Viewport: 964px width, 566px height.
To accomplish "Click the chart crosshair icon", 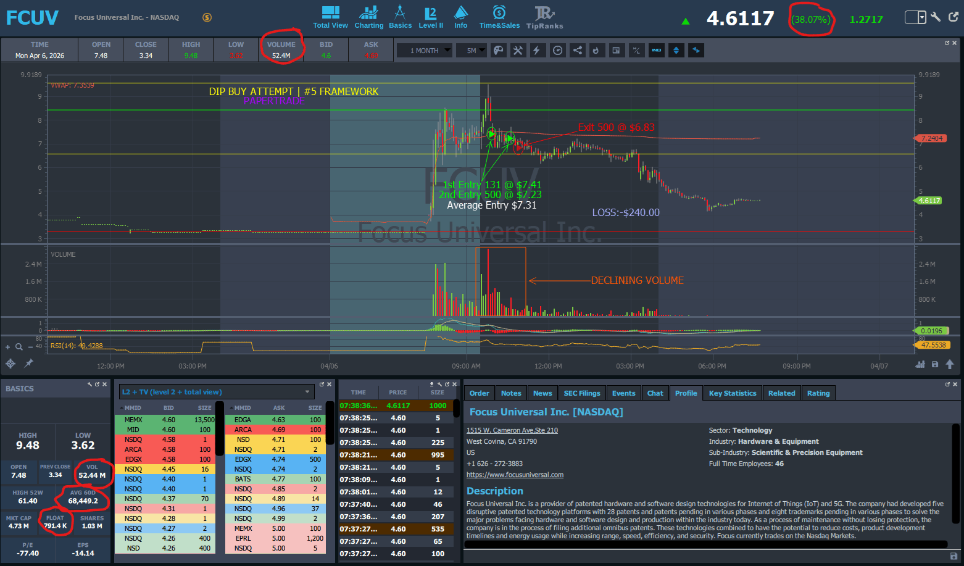I will (10, 364).
